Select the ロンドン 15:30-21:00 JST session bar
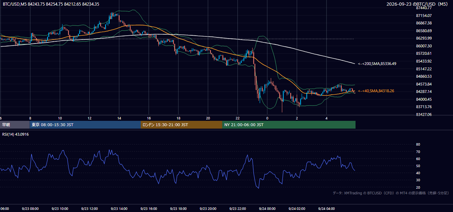This screenshot has width=453, height=212. pos(181,125)
